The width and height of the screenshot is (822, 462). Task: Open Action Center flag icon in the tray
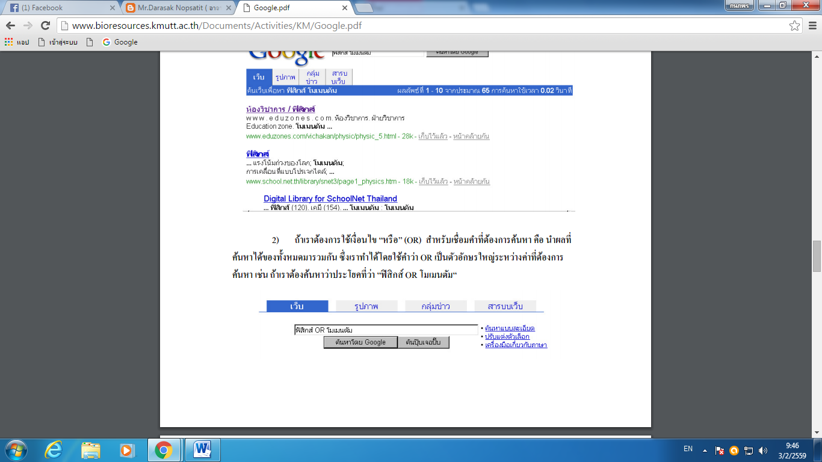click(x=720, y=450)
